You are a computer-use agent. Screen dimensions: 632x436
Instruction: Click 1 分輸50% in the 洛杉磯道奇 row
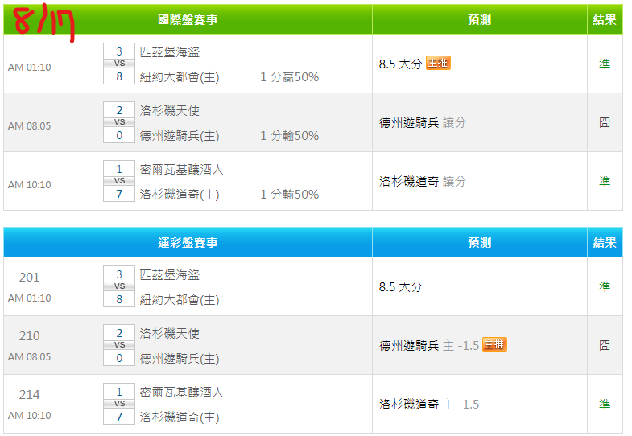[289, 195]
